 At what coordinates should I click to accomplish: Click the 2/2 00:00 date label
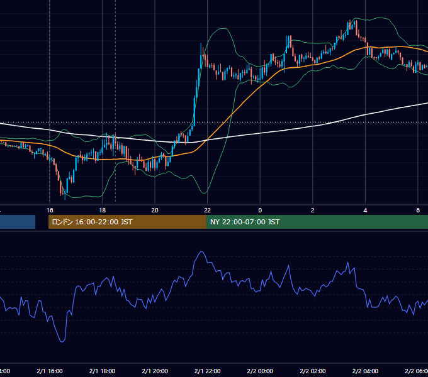(x=260, y=371)
